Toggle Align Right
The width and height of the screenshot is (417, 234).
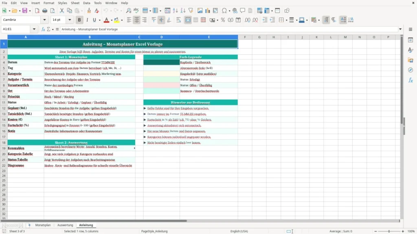145,20
